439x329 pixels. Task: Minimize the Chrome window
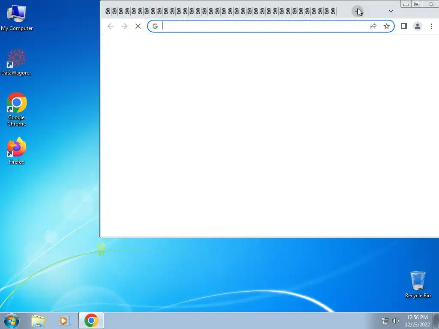point(406,4)
